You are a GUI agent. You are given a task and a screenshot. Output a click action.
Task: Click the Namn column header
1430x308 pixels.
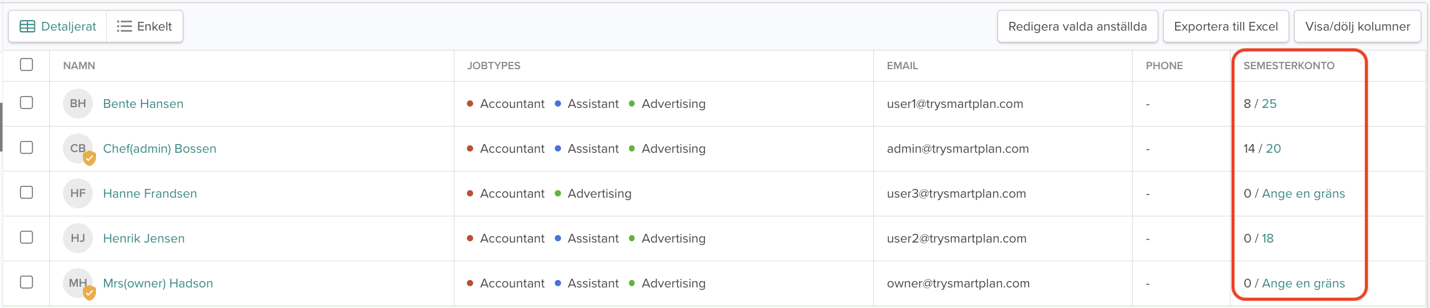click(x=79, y=65)
